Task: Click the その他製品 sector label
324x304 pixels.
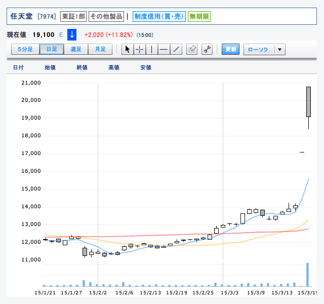Action: 106,16
